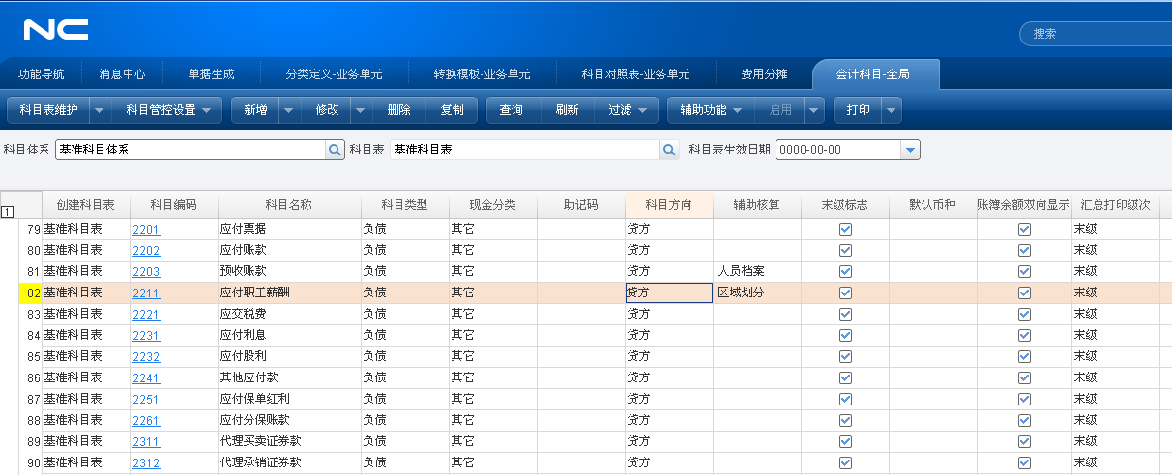The height and width of the screenshot is (475, 1172).
Task: Click the 查询 button
Action: click(x=511, y=110)
